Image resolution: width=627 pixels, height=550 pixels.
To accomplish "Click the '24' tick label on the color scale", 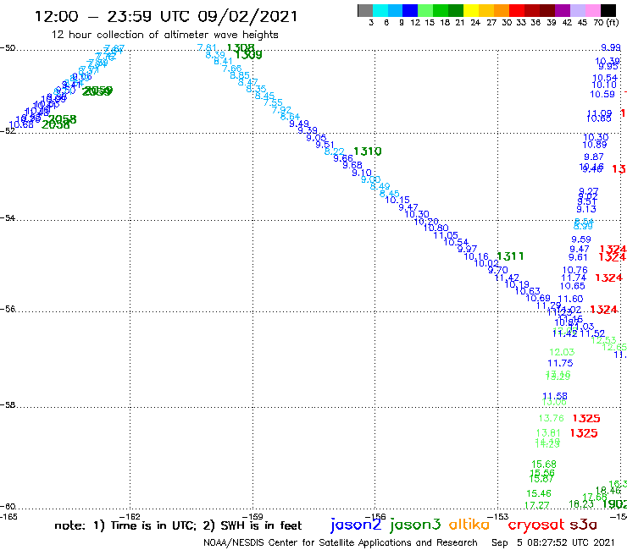I will pyautogui.click(x=475, y=23).
